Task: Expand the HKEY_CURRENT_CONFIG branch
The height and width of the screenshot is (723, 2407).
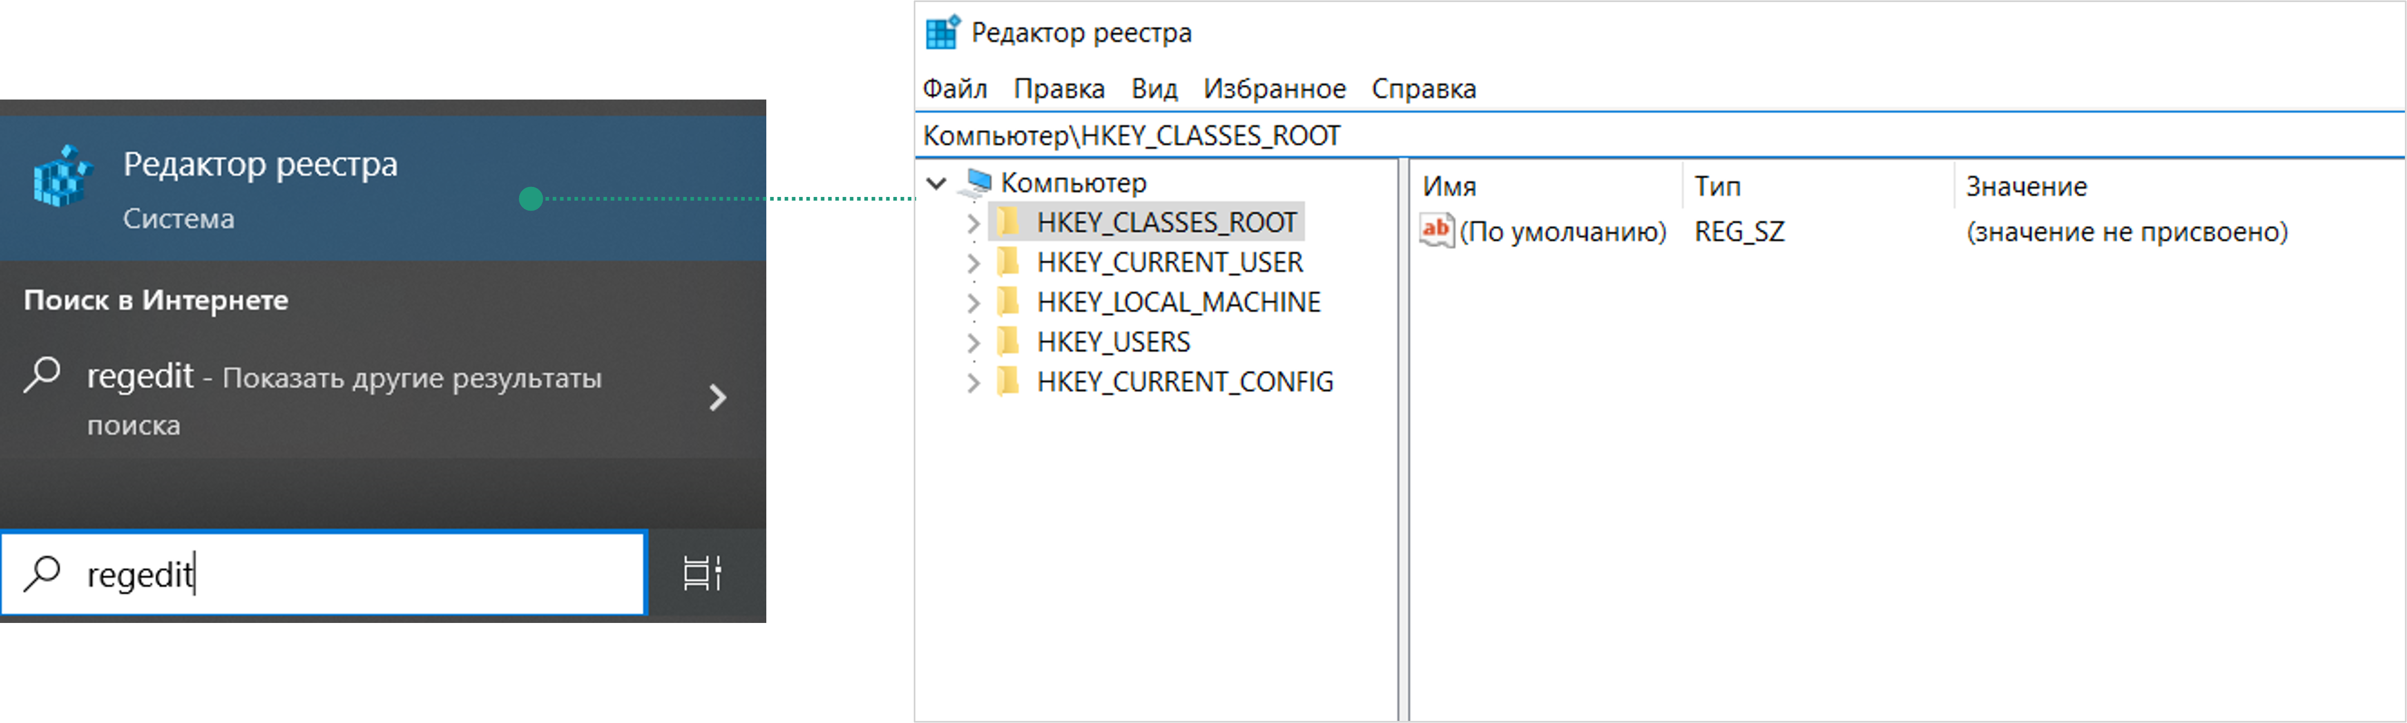Action: tap(973, 382)
